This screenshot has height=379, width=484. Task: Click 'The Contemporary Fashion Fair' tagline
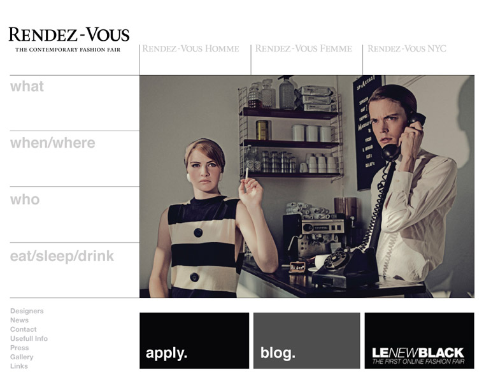point(68,50)
